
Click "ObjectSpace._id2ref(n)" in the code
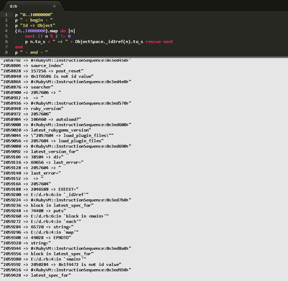point(103,42)
